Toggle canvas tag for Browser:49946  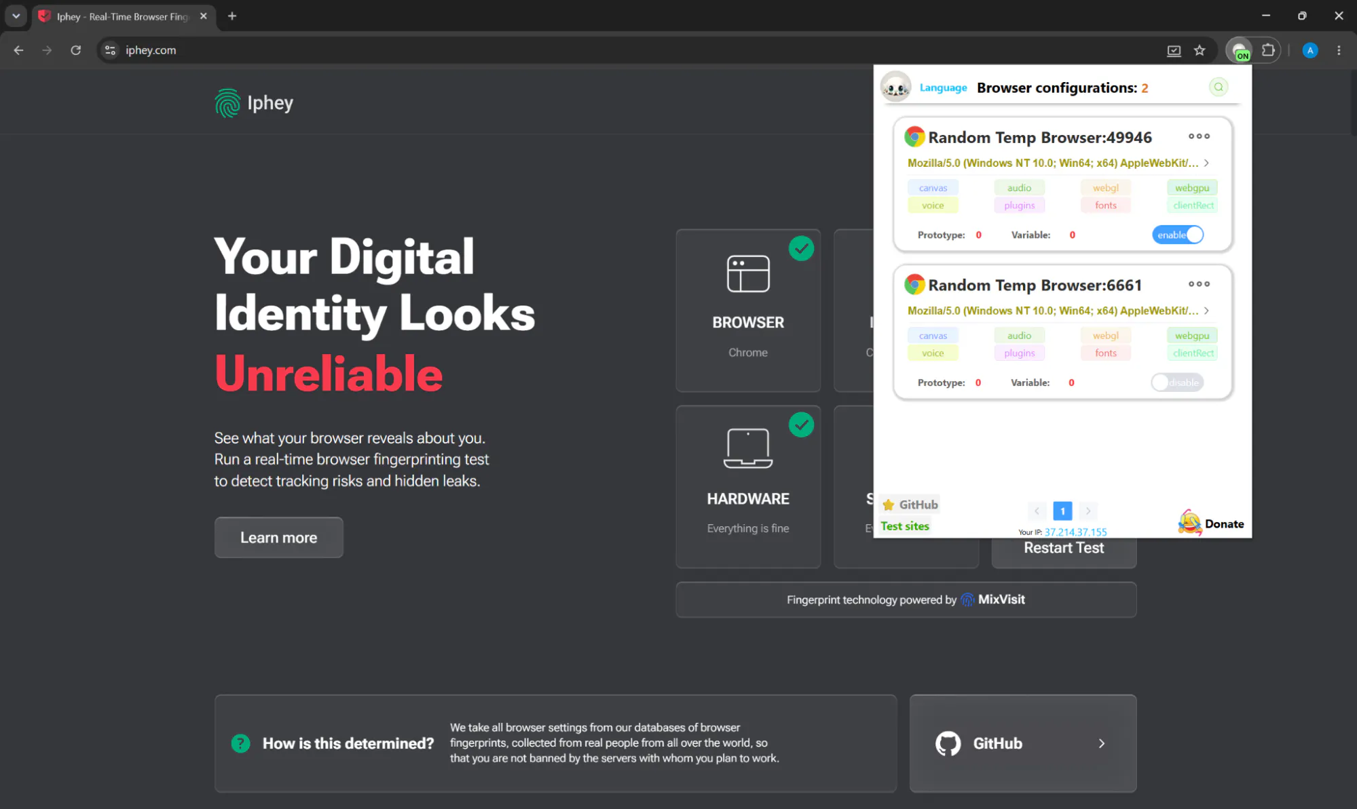click(x=933, y=188)
